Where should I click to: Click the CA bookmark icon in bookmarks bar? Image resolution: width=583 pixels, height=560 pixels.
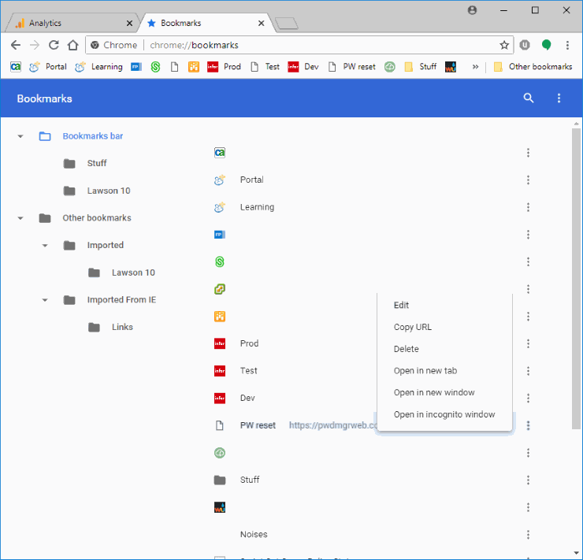pyautogui.click(x=16, y=67)
